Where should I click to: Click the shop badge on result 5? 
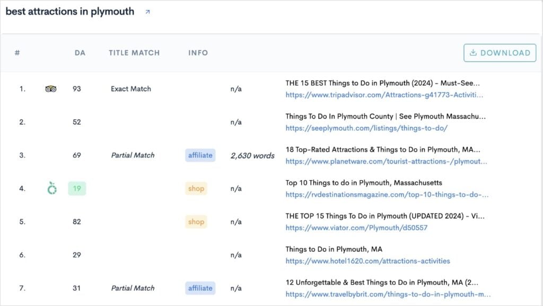pyautogui.click(x=196, y=221)
